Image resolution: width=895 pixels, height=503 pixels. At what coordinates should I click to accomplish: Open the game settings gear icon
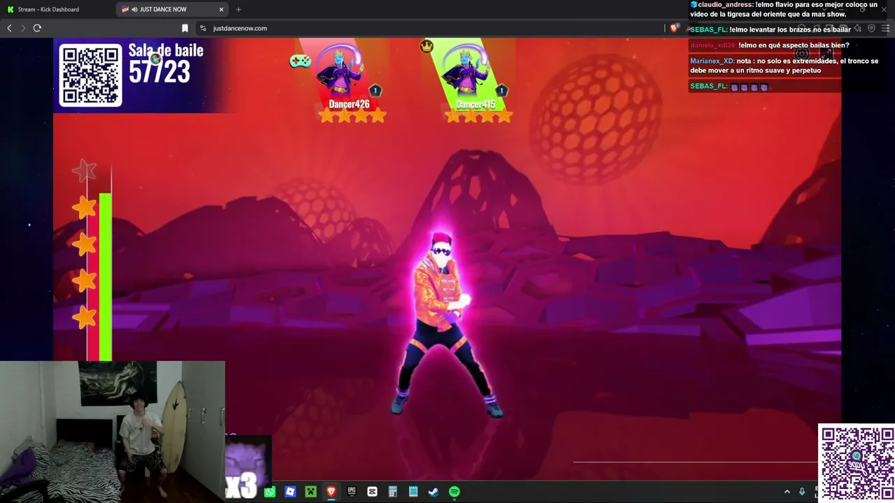[x=803, y=53]
